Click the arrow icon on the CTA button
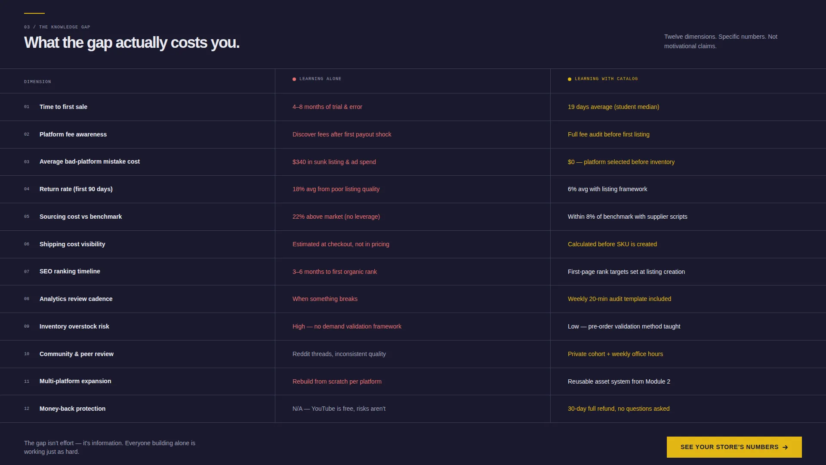The height and width of the screenshot is (465, 826). coord(785,447)
